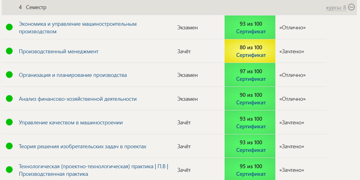
Task: Open Анализ финансово-хозяйственной деятельности course
Action: 78,99
